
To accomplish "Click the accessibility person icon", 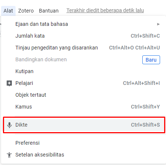I will [x=9, y=155].
